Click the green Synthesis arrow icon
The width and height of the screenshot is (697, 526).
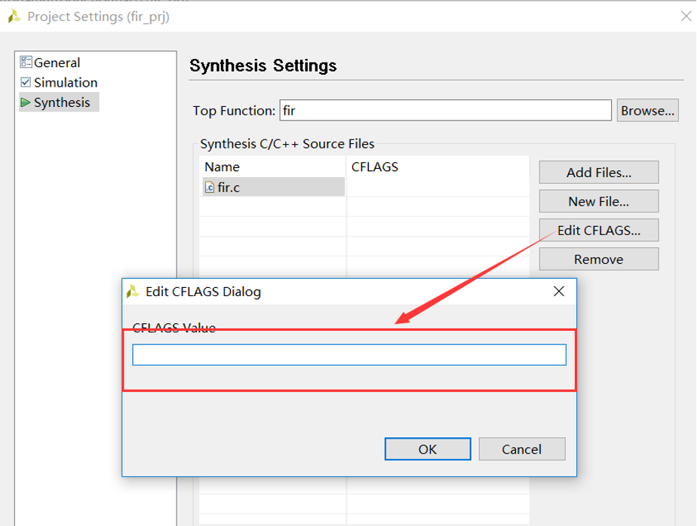coord(26,102)
